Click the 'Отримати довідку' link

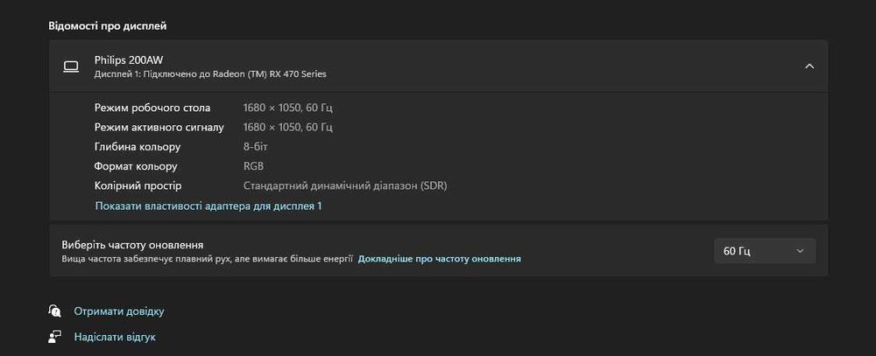point(119,311)
